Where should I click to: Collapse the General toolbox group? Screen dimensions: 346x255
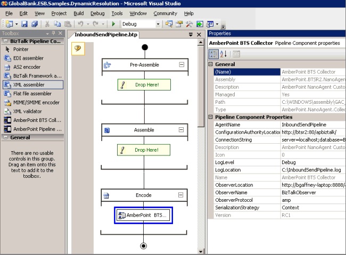coord(5,137)
